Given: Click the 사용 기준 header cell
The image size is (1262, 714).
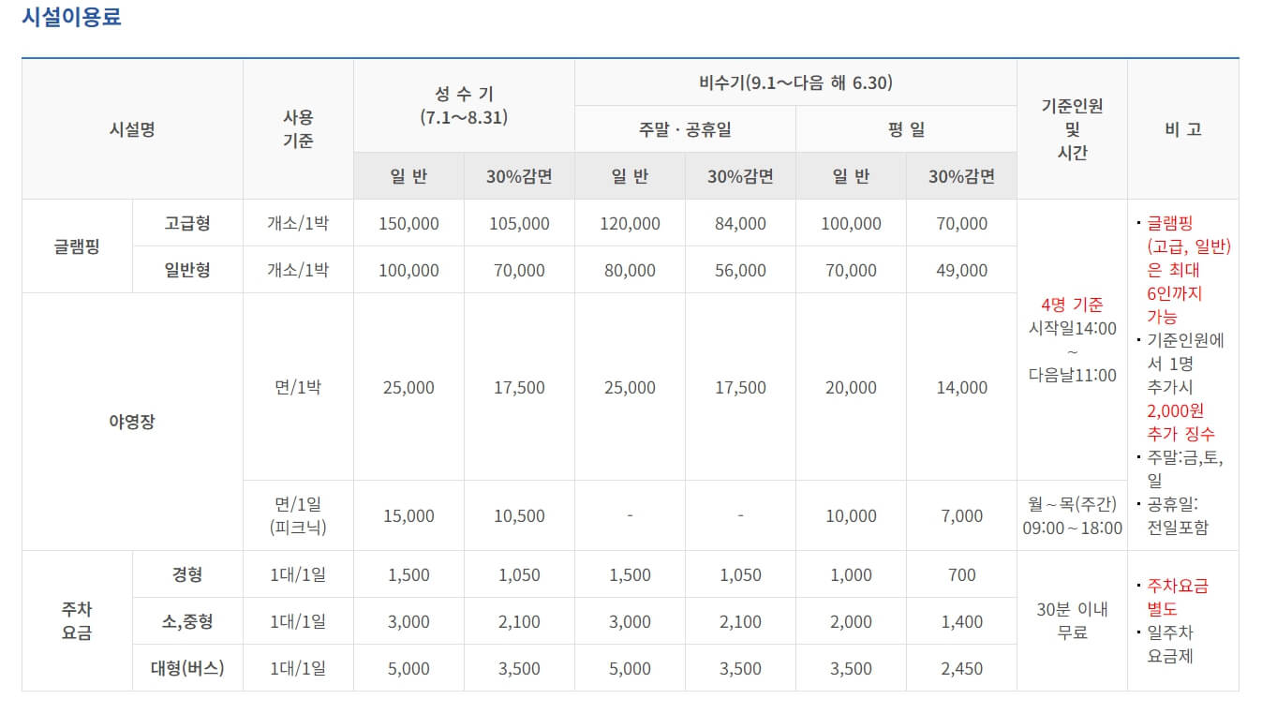Looking at the screenshot, I should tap(298, 129).
